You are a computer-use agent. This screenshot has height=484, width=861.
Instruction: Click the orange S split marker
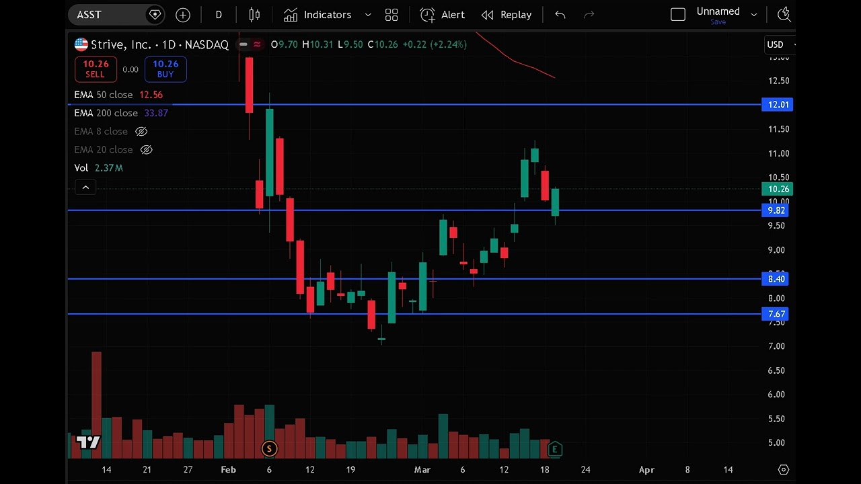269,448
